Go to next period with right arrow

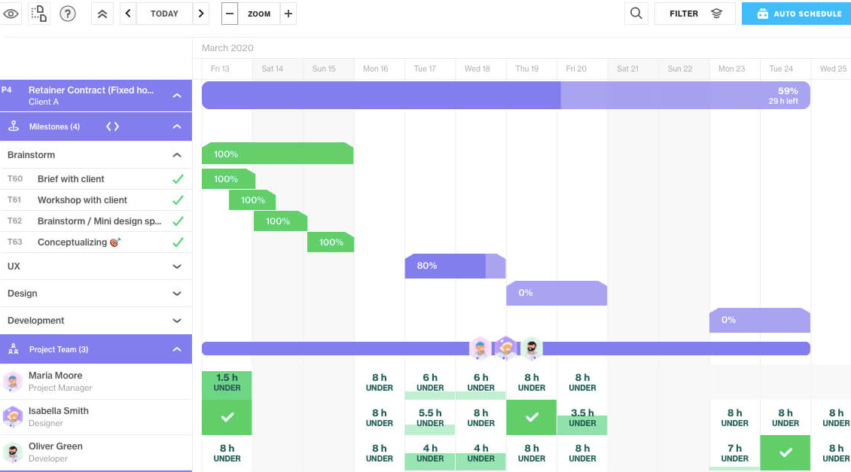[x=200, y=14]
